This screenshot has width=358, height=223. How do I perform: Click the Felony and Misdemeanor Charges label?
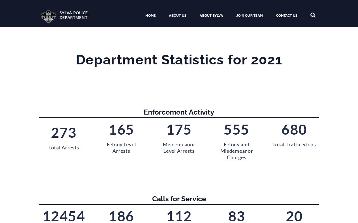[237, 151]
